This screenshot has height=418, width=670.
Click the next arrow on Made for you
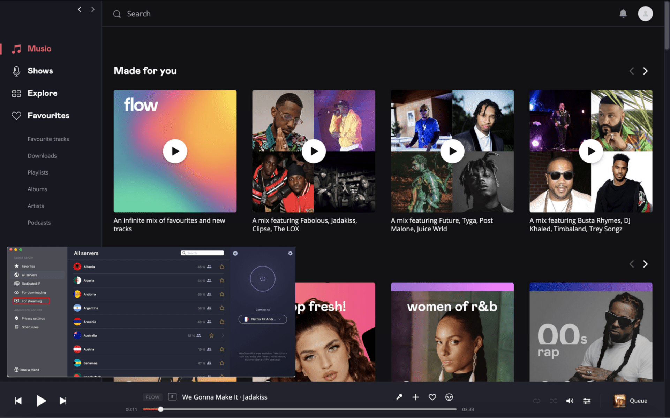click(645, 71)
